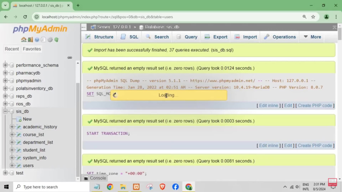Click Create PHP code for SET SQL_MODE query
Screen dimensions: 342x192
pos(315,105)
